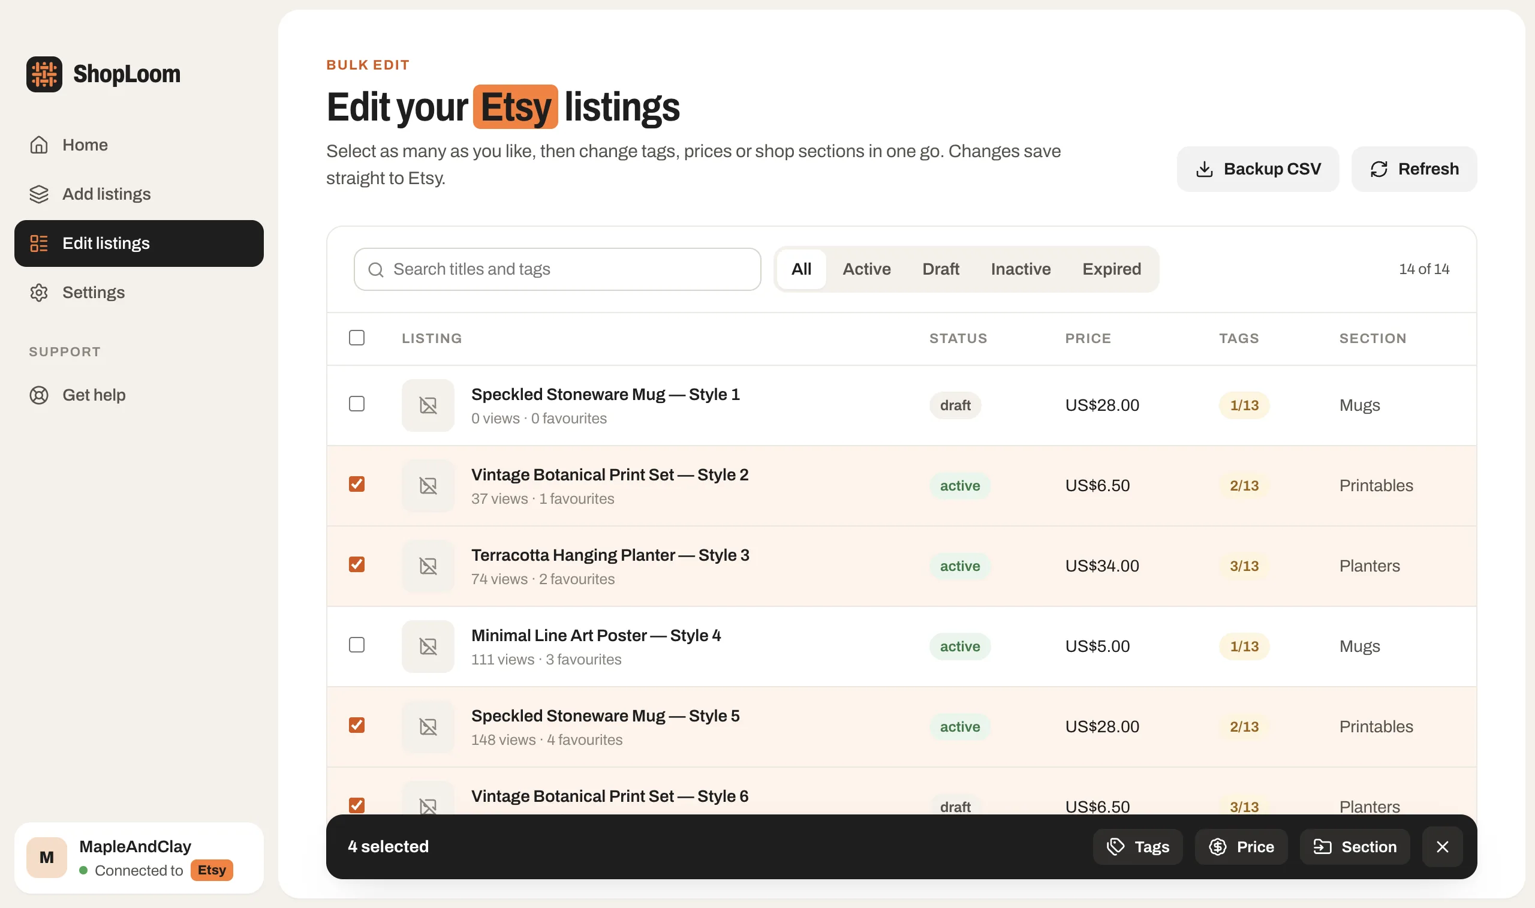Click thumbnail of Vintage Botanical Print Style 2
The width and height of the screenshot is (1535, 908).
point(428,486)
